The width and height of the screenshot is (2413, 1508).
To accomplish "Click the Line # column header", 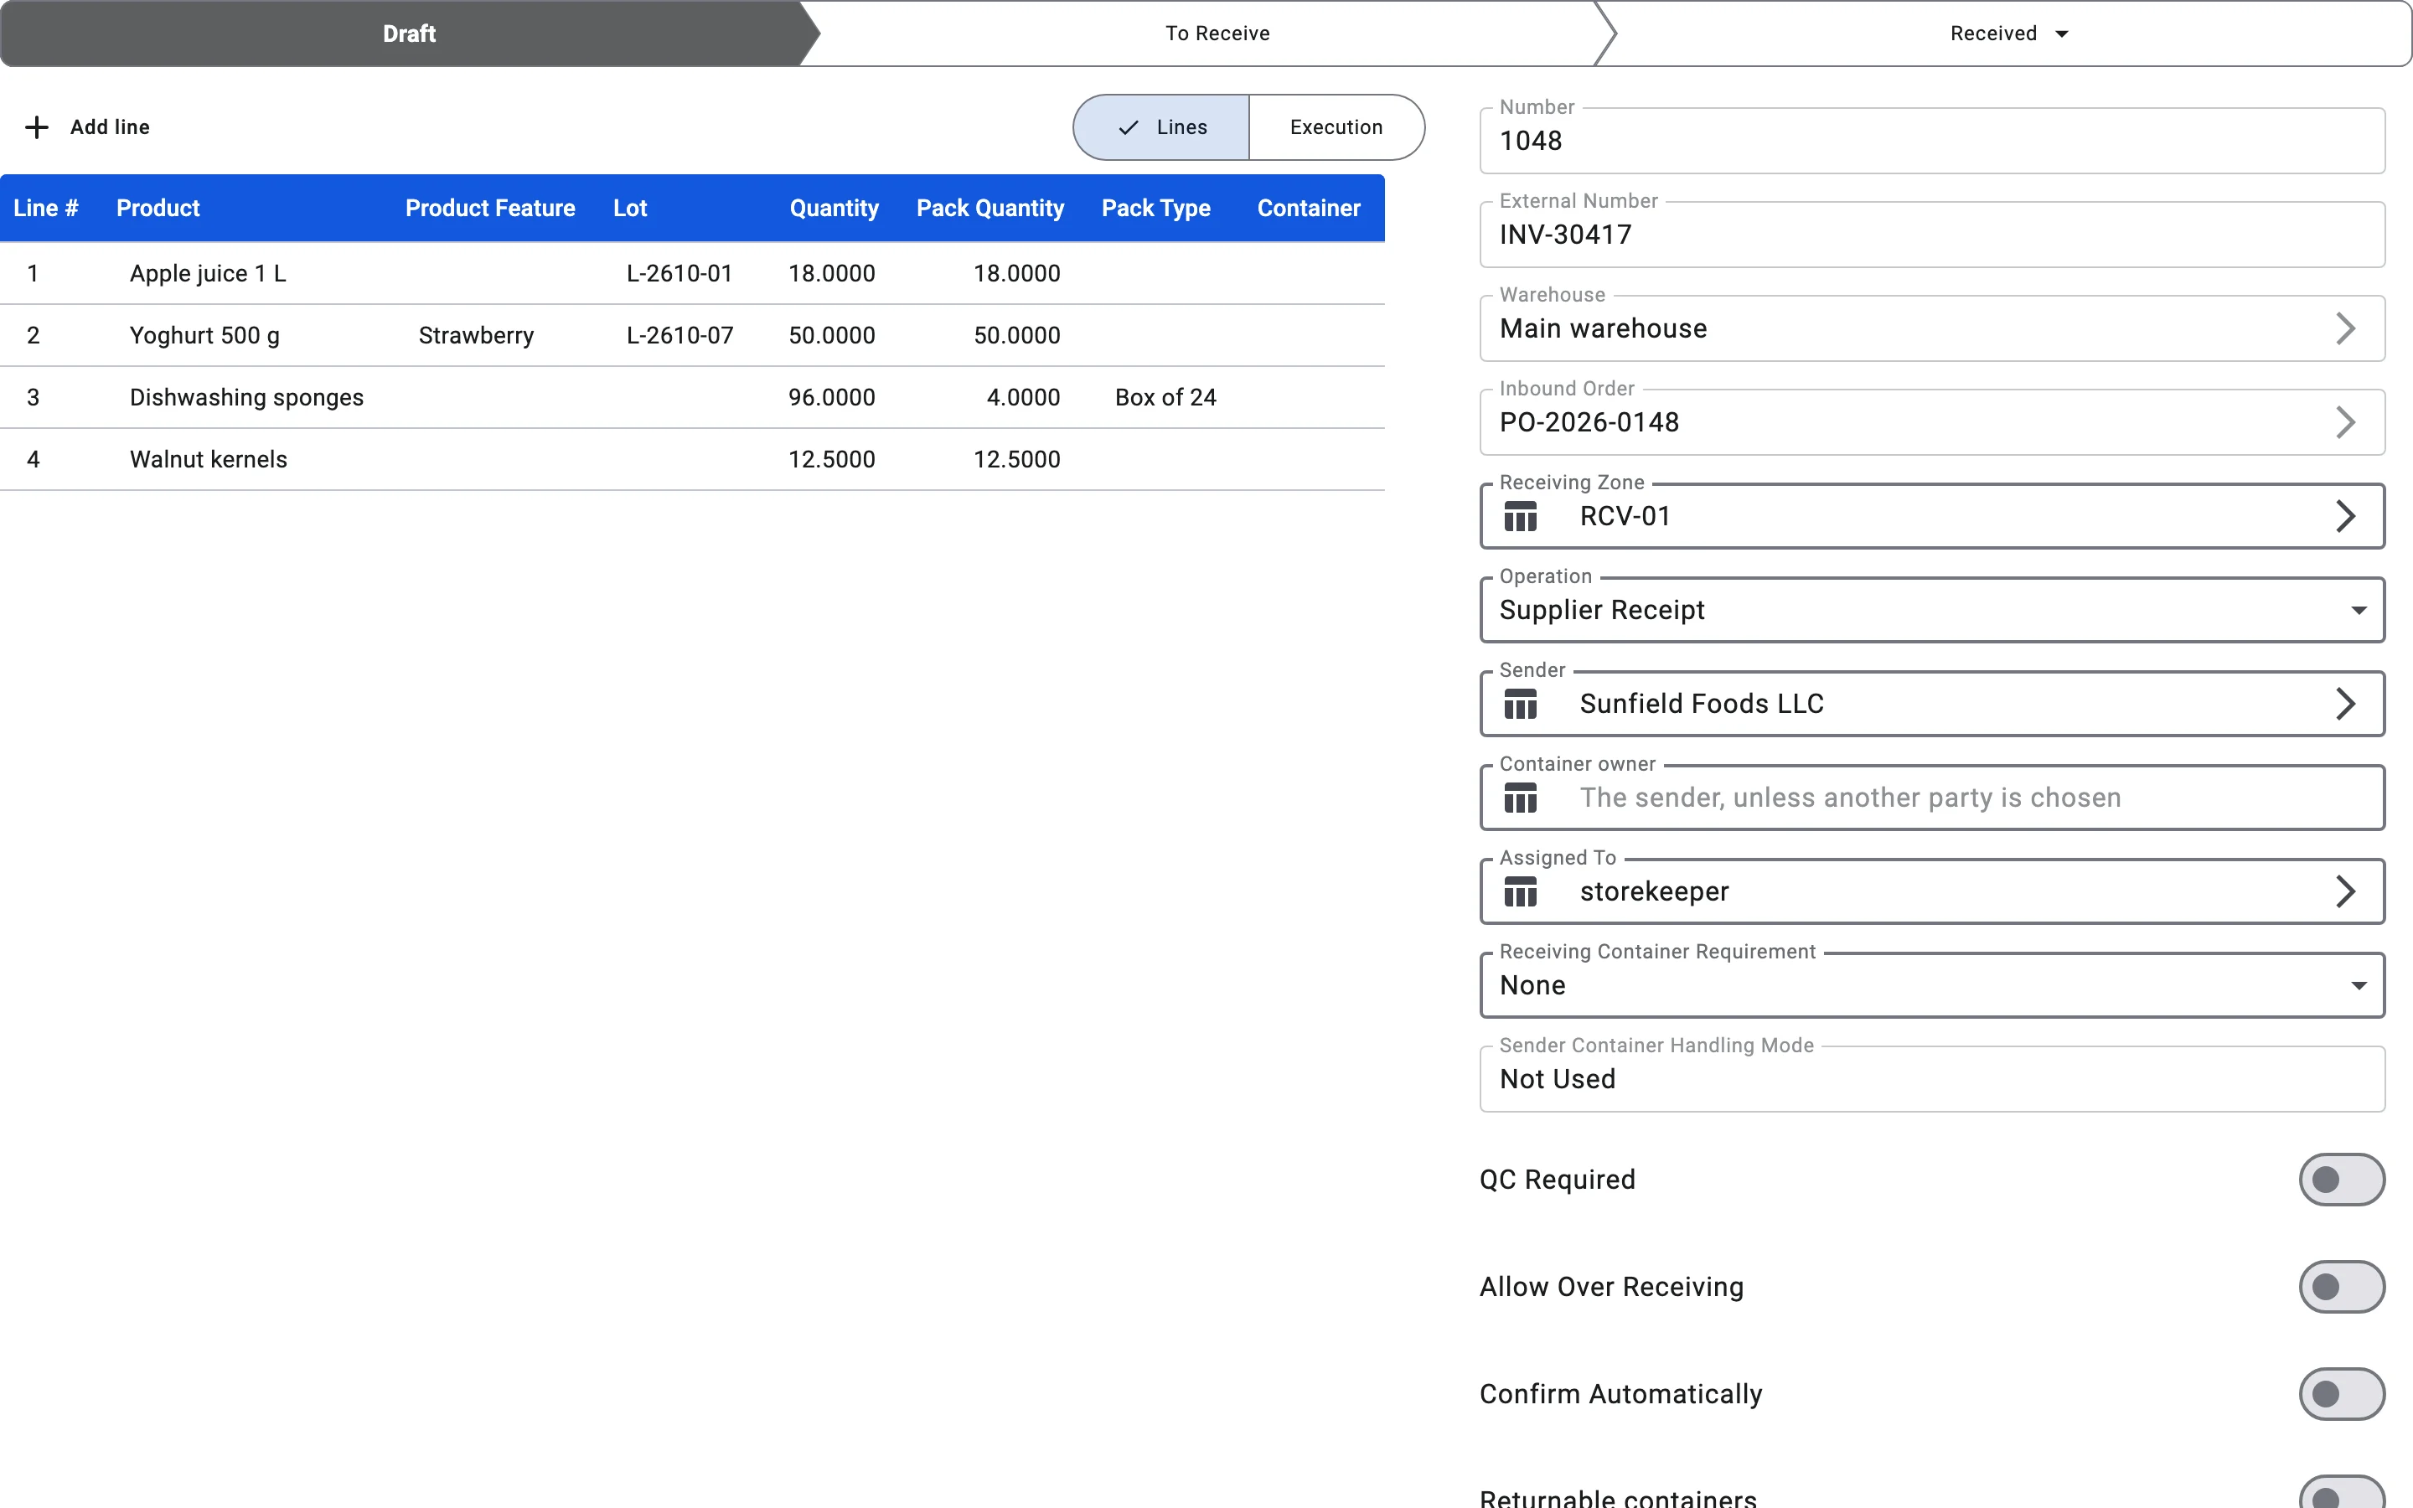I will [x=46, y=209].
